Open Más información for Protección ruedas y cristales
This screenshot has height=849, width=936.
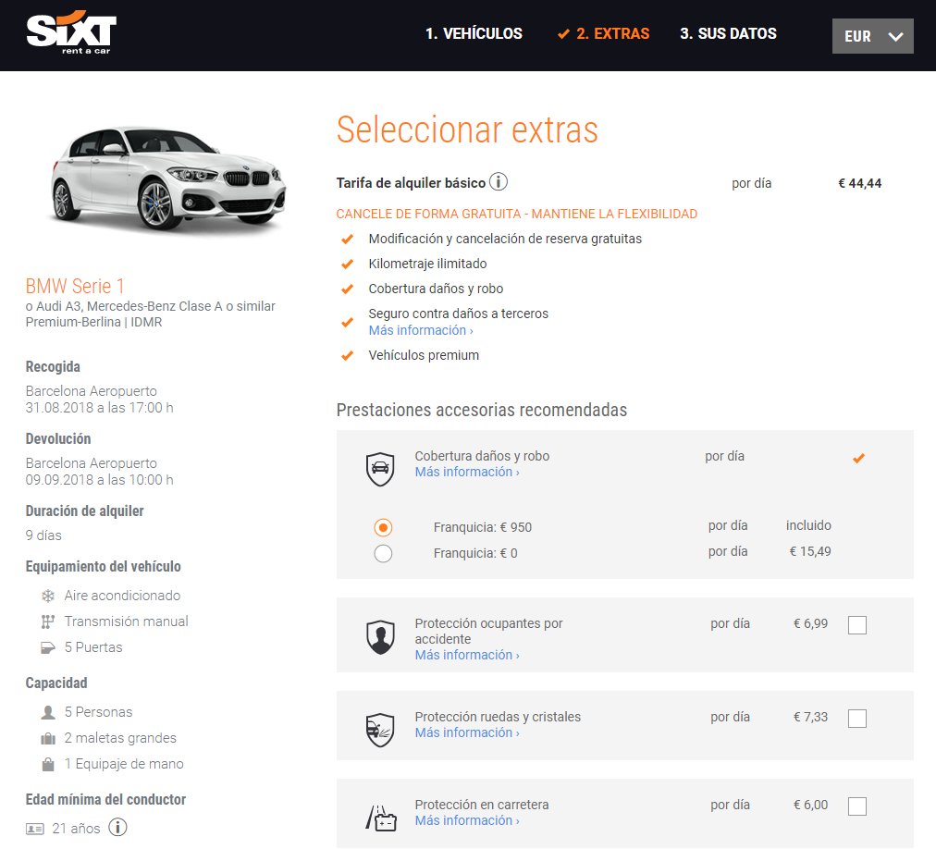[x=467, y=732]
